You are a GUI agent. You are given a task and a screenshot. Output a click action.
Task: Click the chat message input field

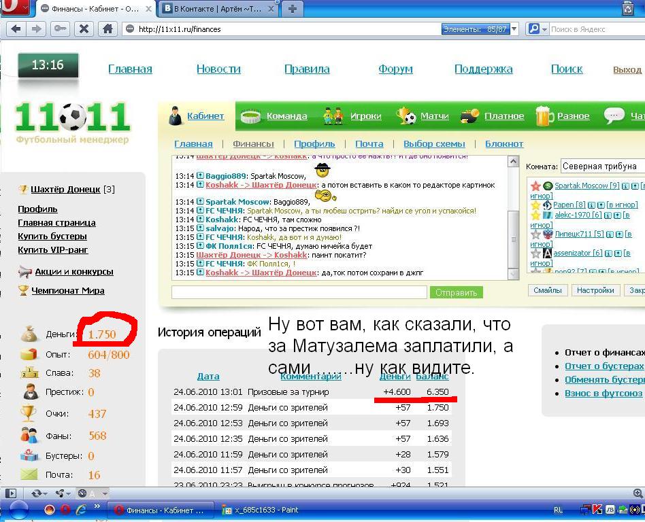pos(299,292)
